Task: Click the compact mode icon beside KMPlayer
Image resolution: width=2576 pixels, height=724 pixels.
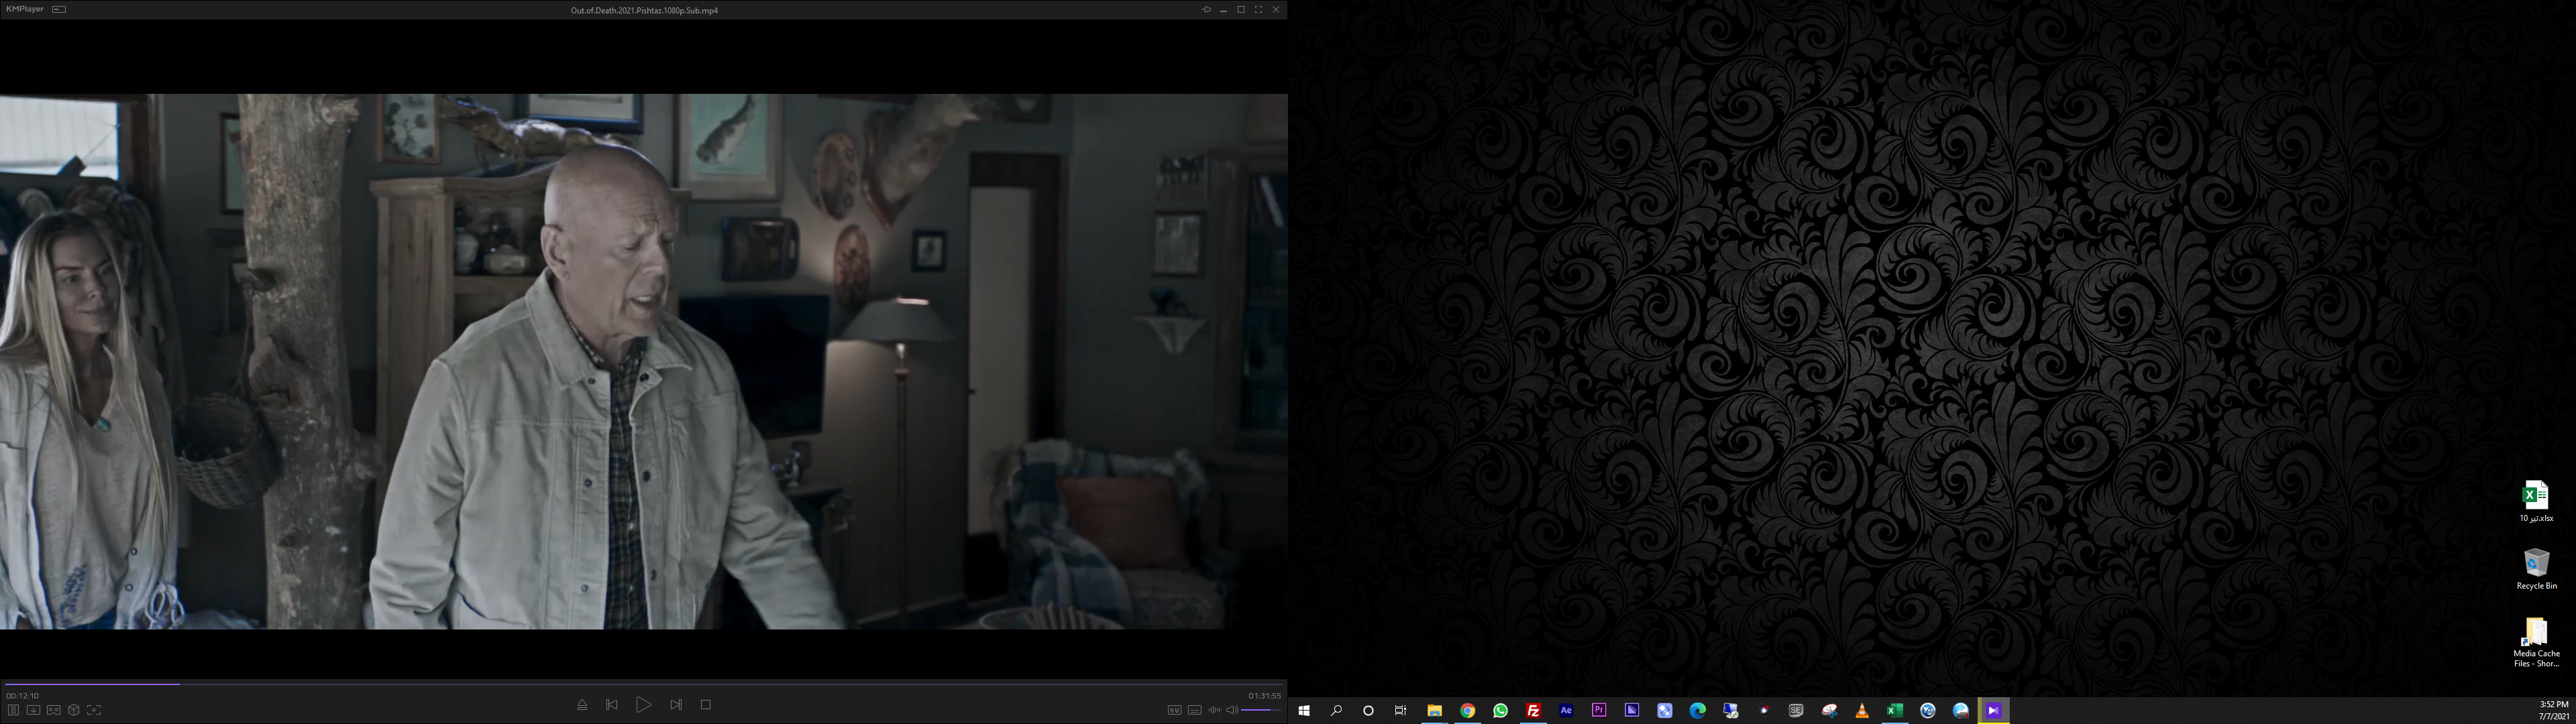Action: click(x=59, y=9)
